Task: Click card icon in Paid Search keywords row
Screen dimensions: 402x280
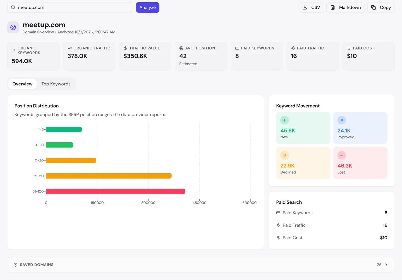Action: [x=278, y=213]
